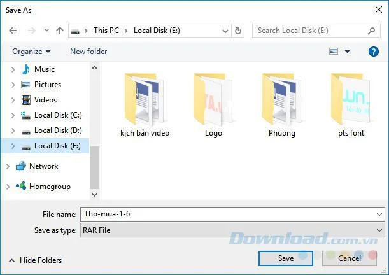Select the Music library icon
This screenshot has width=389, height=275.
pos(26,69)
